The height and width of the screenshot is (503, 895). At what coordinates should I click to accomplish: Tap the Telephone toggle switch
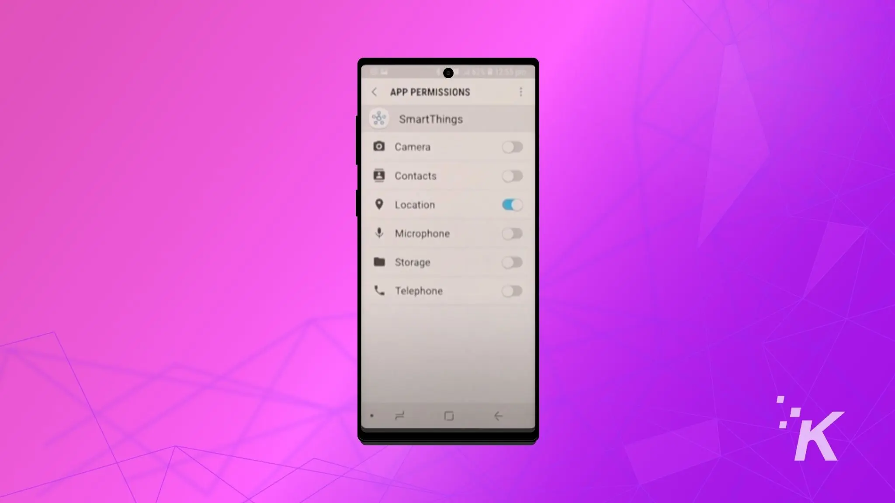(513, 290)
